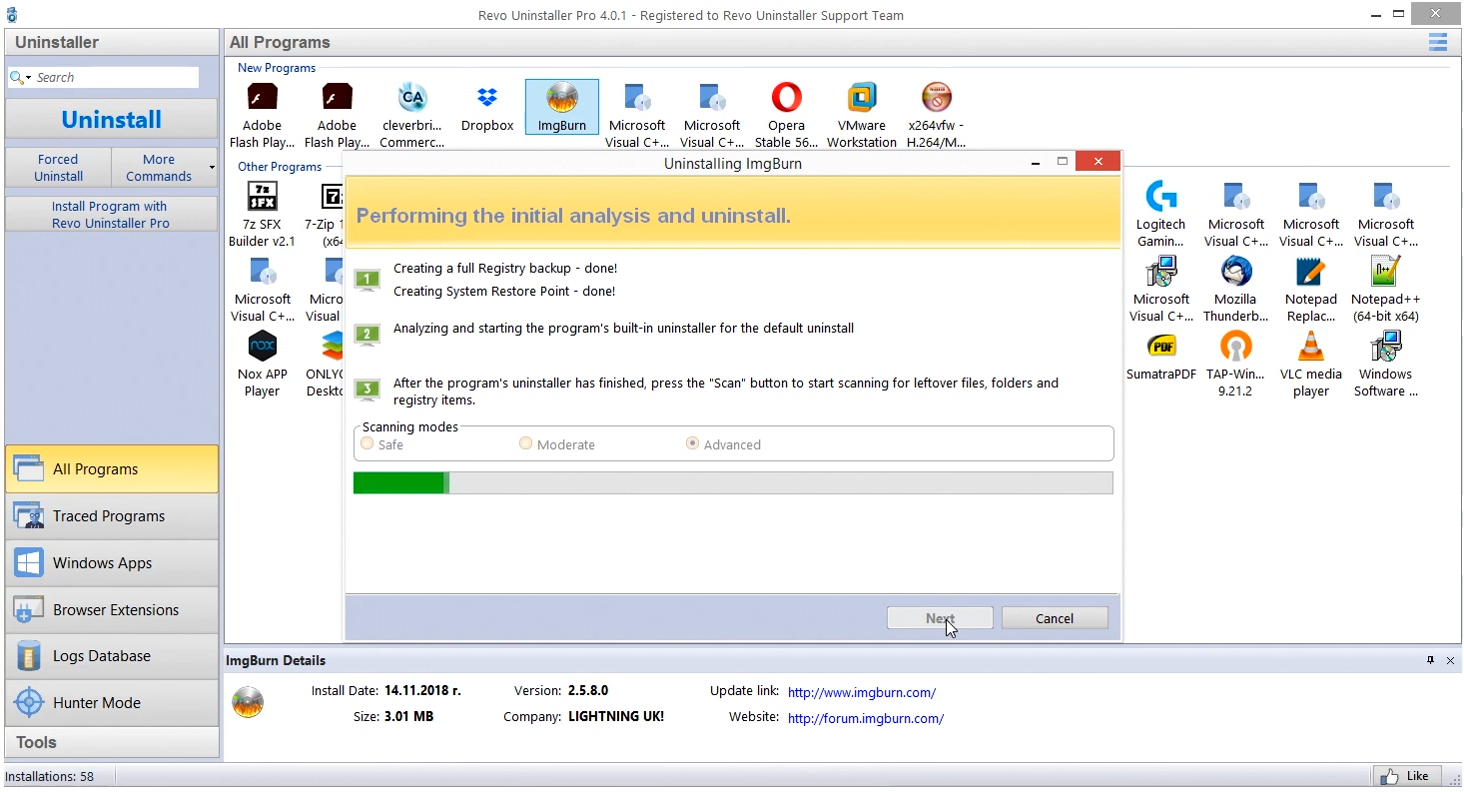Click the ImgBurn disc icon in Details panel
Image resolution: width=1464 pixels, height=792 pixels.
[248, 702]
